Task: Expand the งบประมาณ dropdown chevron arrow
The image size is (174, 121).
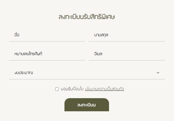Action: point(158,73)
